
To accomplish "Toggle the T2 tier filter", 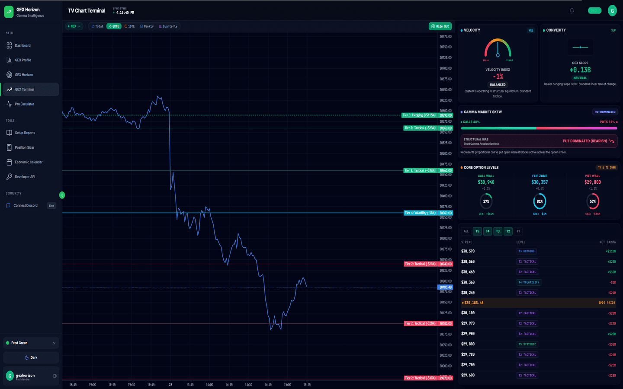I will point(508,231).
